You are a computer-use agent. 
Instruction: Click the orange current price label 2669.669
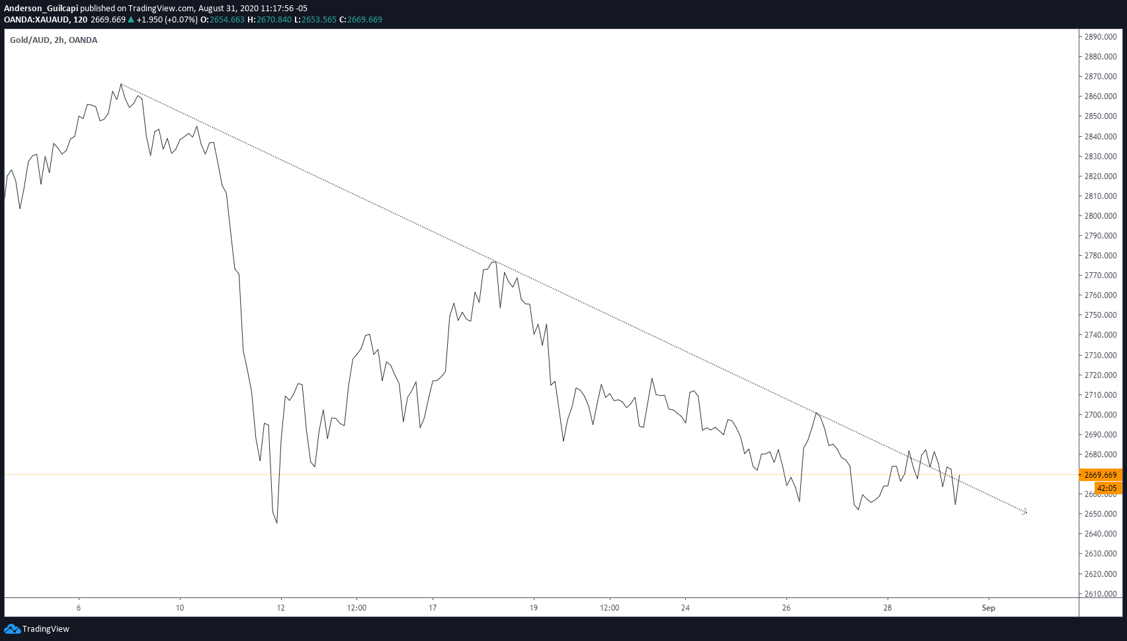pos(1101,474)
